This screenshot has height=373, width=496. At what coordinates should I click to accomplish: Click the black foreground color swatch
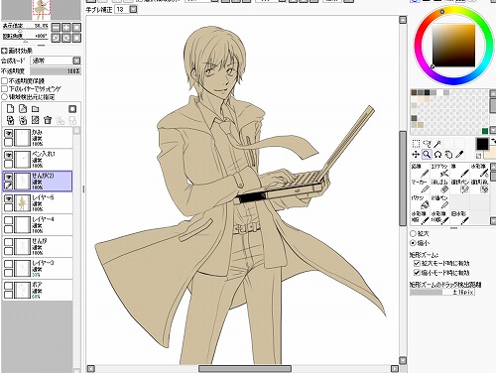482,144
